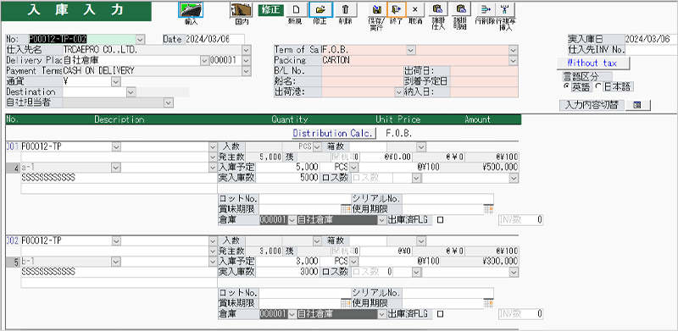The image size is (678, 331).
Task: Click 入庫予定 quantity 3,000
Action: point(288,262)
